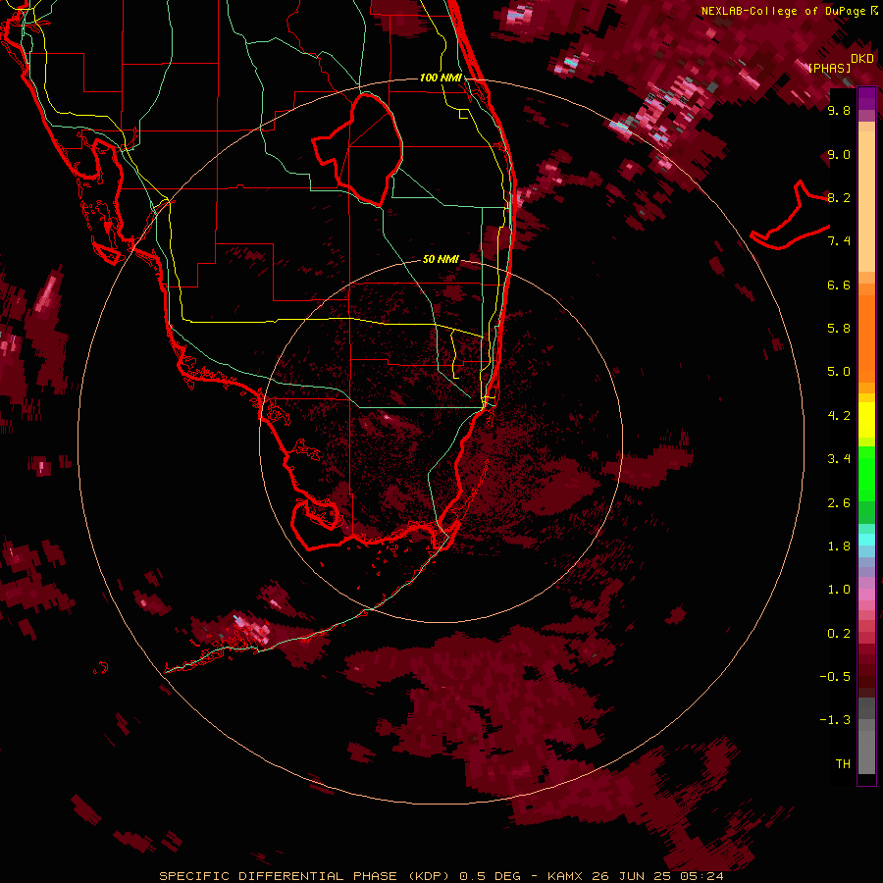883x883 pixels.
Task: Click the DKD PHAS scale label
Action: (x=840, y=63)
